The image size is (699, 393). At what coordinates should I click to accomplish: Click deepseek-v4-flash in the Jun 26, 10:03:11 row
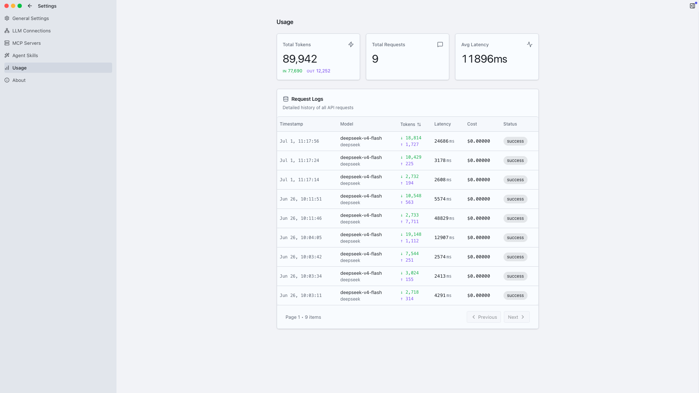coord(361,292)
